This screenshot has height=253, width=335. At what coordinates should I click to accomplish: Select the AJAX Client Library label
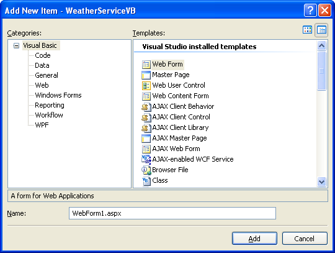[181, 128]
